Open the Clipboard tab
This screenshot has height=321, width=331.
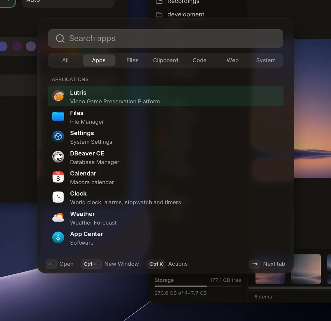coord(166,60)
